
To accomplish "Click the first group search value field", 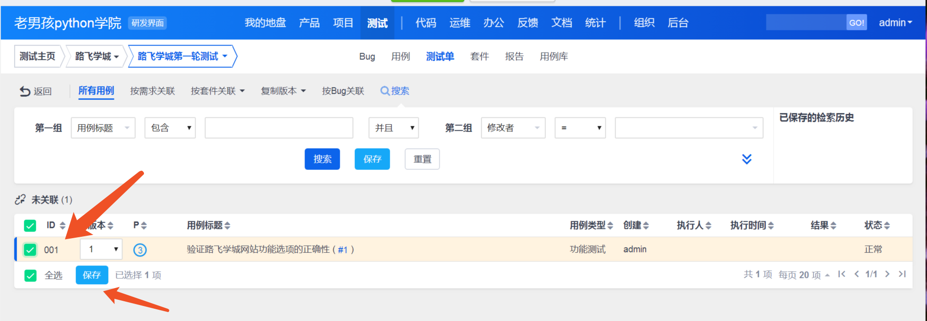I will click(x=279, y=128).
